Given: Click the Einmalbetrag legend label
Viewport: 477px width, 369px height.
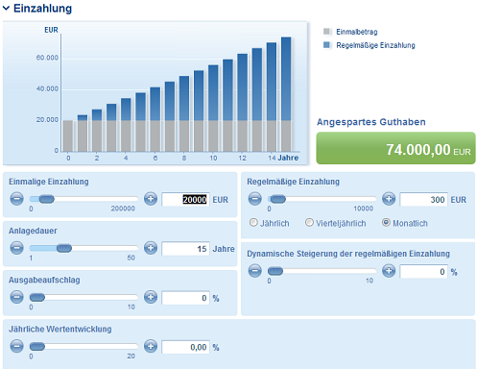Looking at the screenshot, I should [x=357, y=32].
